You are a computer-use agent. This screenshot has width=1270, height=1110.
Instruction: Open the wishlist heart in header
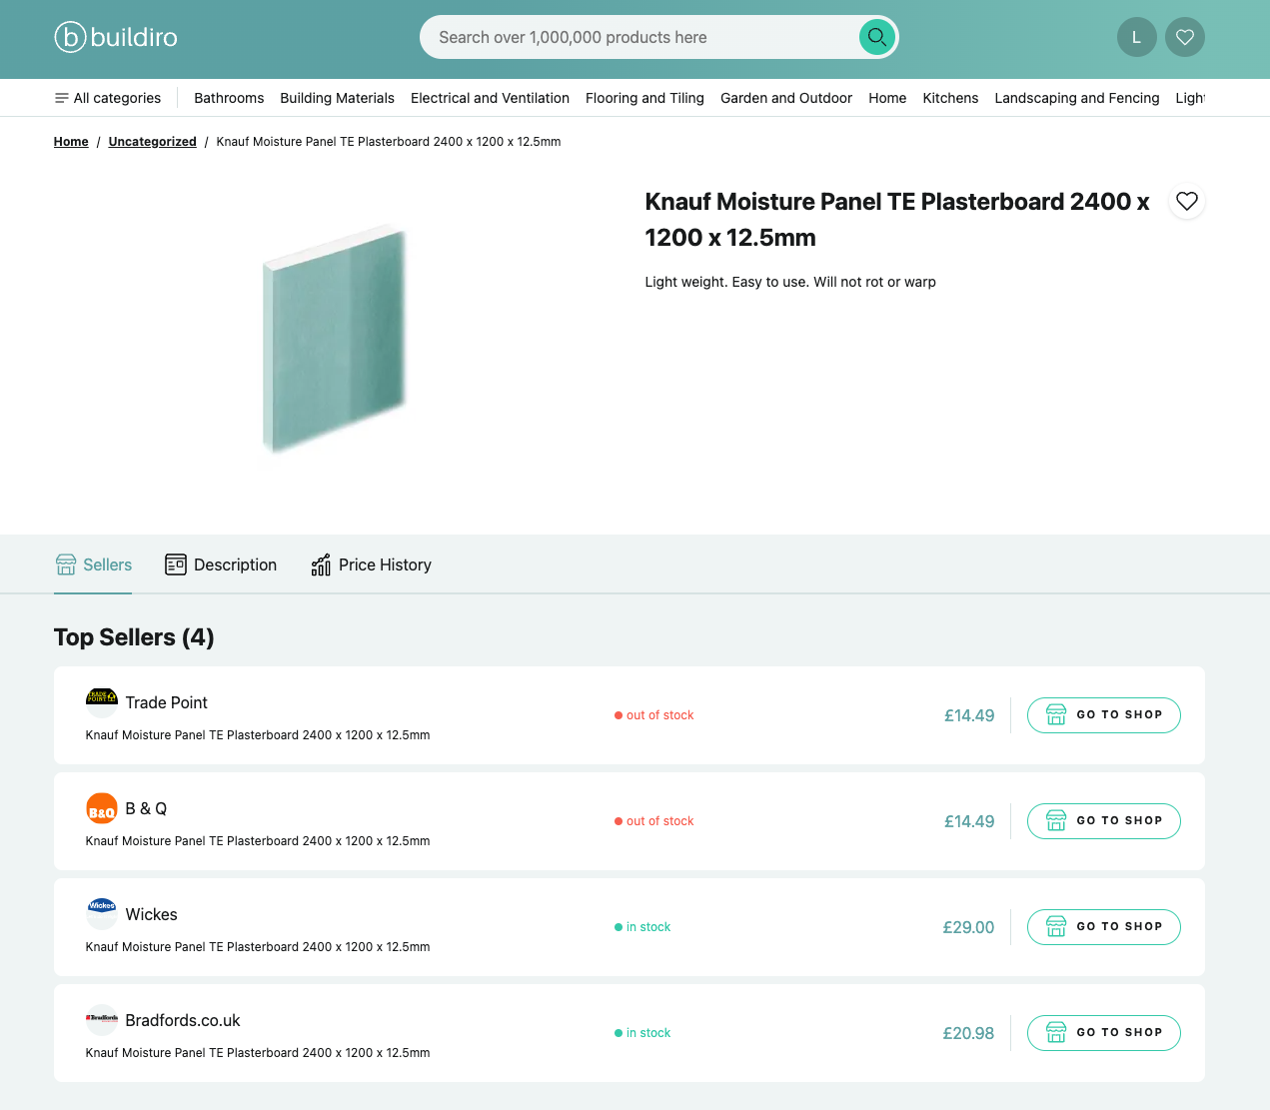(1184, 37)
